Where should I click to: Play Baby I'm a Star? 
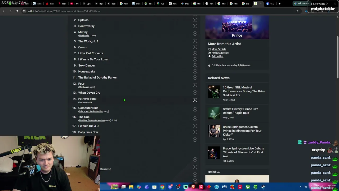tap(195, 132)
